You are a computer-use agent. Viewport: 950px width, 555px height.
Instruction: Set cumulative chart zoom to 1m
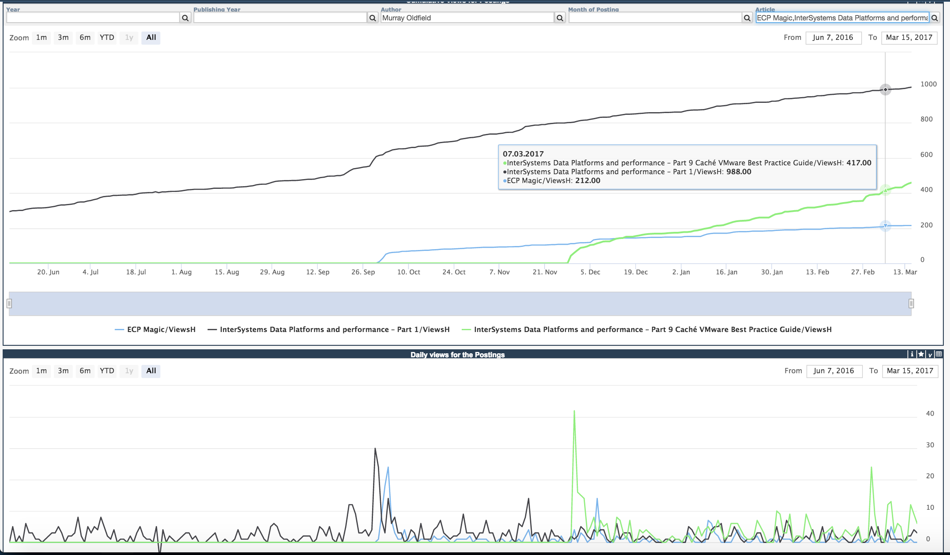pyautogui.click(x=41, y=38)
